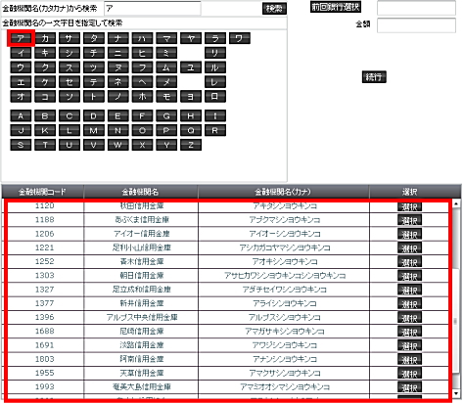The width and height of the screenshot is (464, 404).
Task: Choose the イ kana button
Action: [x=21, y=53]
